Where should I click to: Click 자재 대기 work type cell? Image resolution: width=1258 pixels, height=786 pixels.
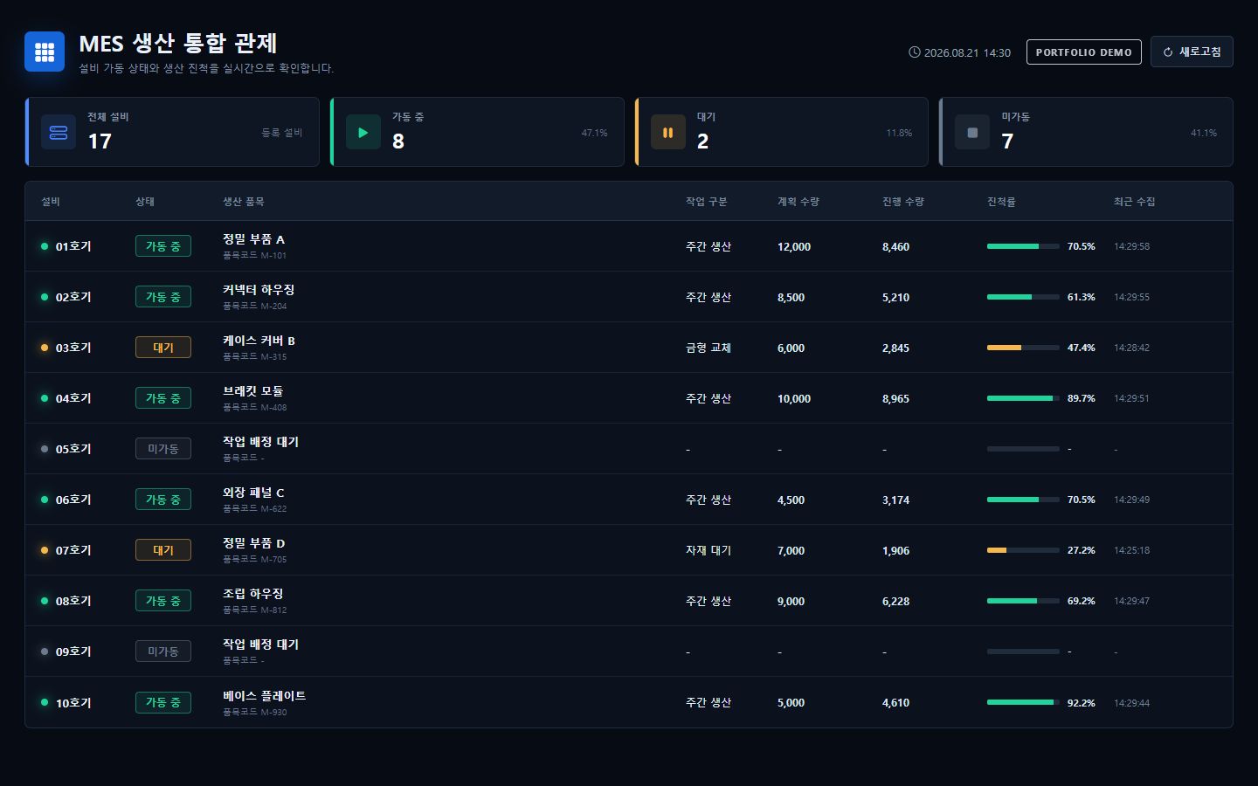tap(708, 550)
